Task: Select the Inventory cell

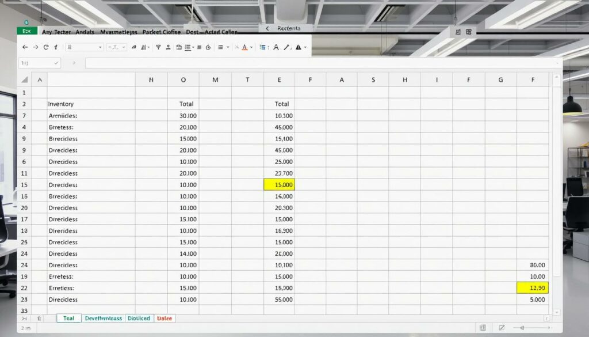Action: coord(91,104)
